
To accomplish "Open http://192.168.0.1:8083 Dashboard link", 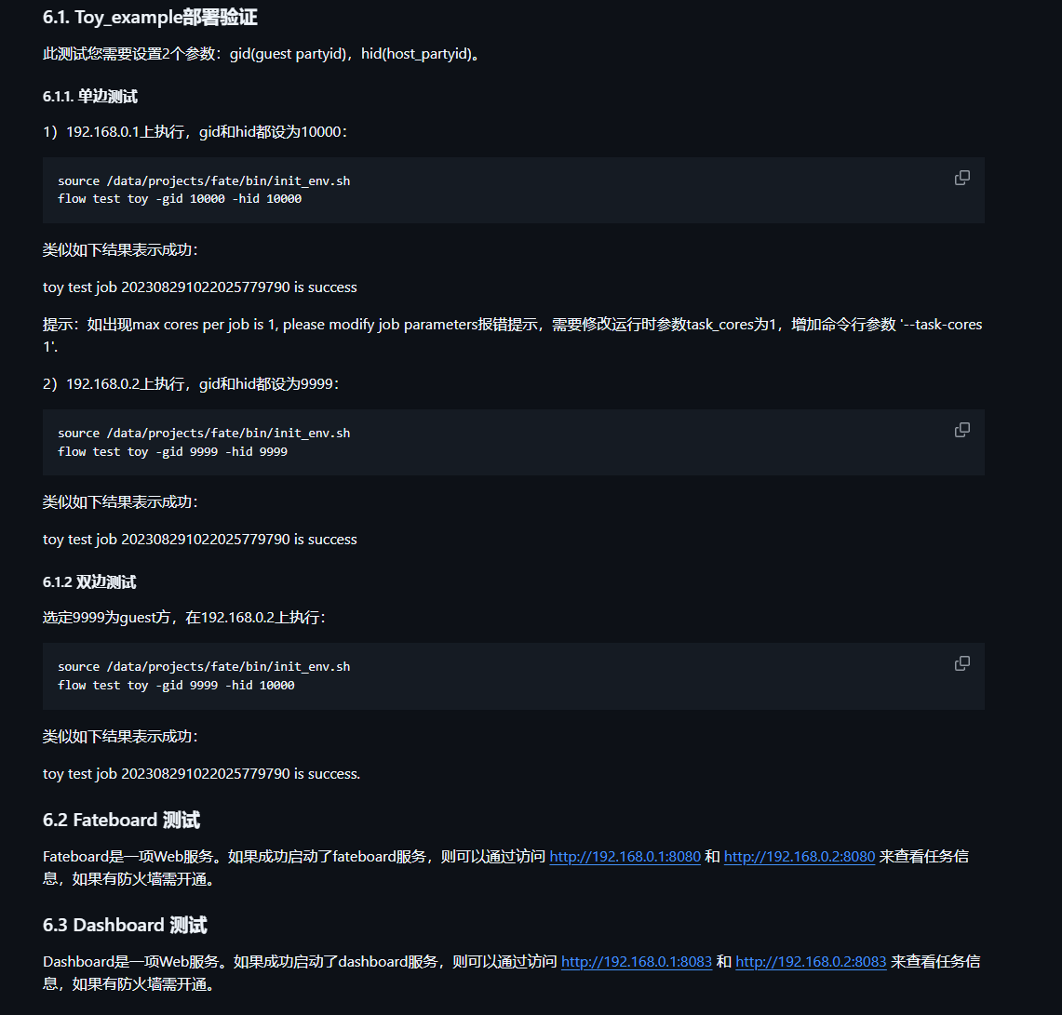I will [636, 962].
